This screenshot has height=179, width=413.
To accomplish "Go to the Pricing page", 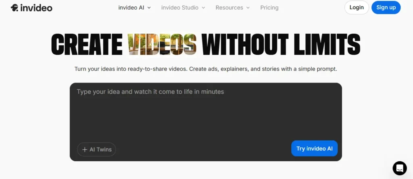I will pyautogui.click(x=269, y=8).
